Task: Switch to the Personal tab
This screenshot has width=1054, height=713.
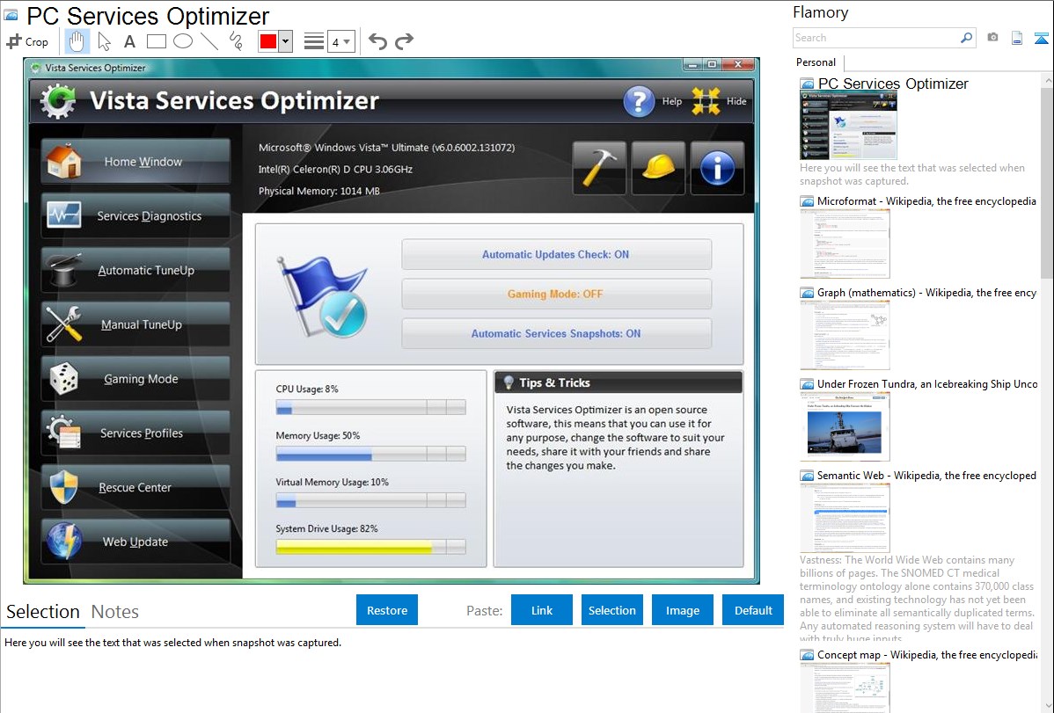Action: pos(816,62)
